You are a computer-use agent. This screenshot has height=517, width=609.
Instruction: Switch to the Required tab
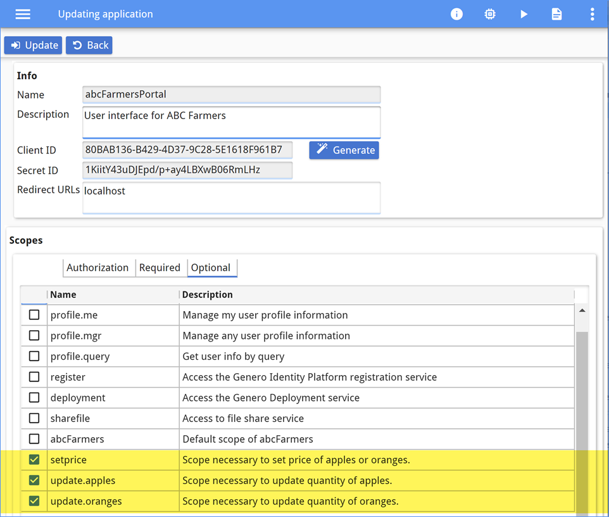point(160,267)
